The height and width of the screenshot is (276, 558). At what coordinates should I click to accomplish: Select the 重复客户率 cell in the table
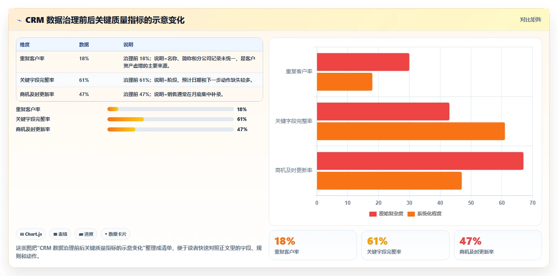pos(32,59)
